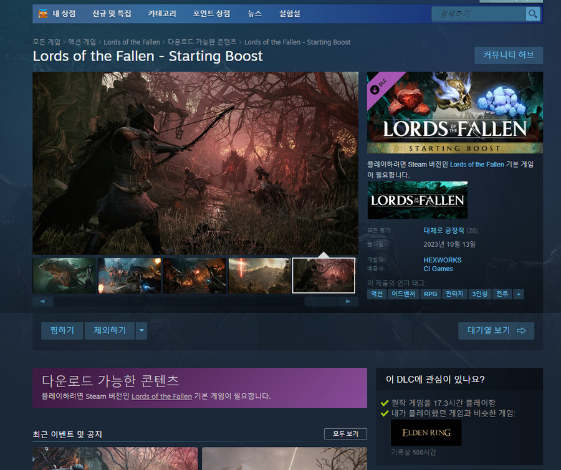The image size is (561, 470).
Task: Select the last screenshot thumbnail
Action: (323, 275)
